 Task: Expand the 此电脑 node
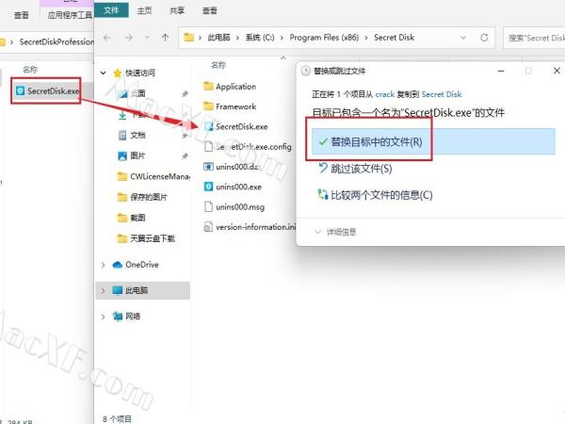pos(103,290)
